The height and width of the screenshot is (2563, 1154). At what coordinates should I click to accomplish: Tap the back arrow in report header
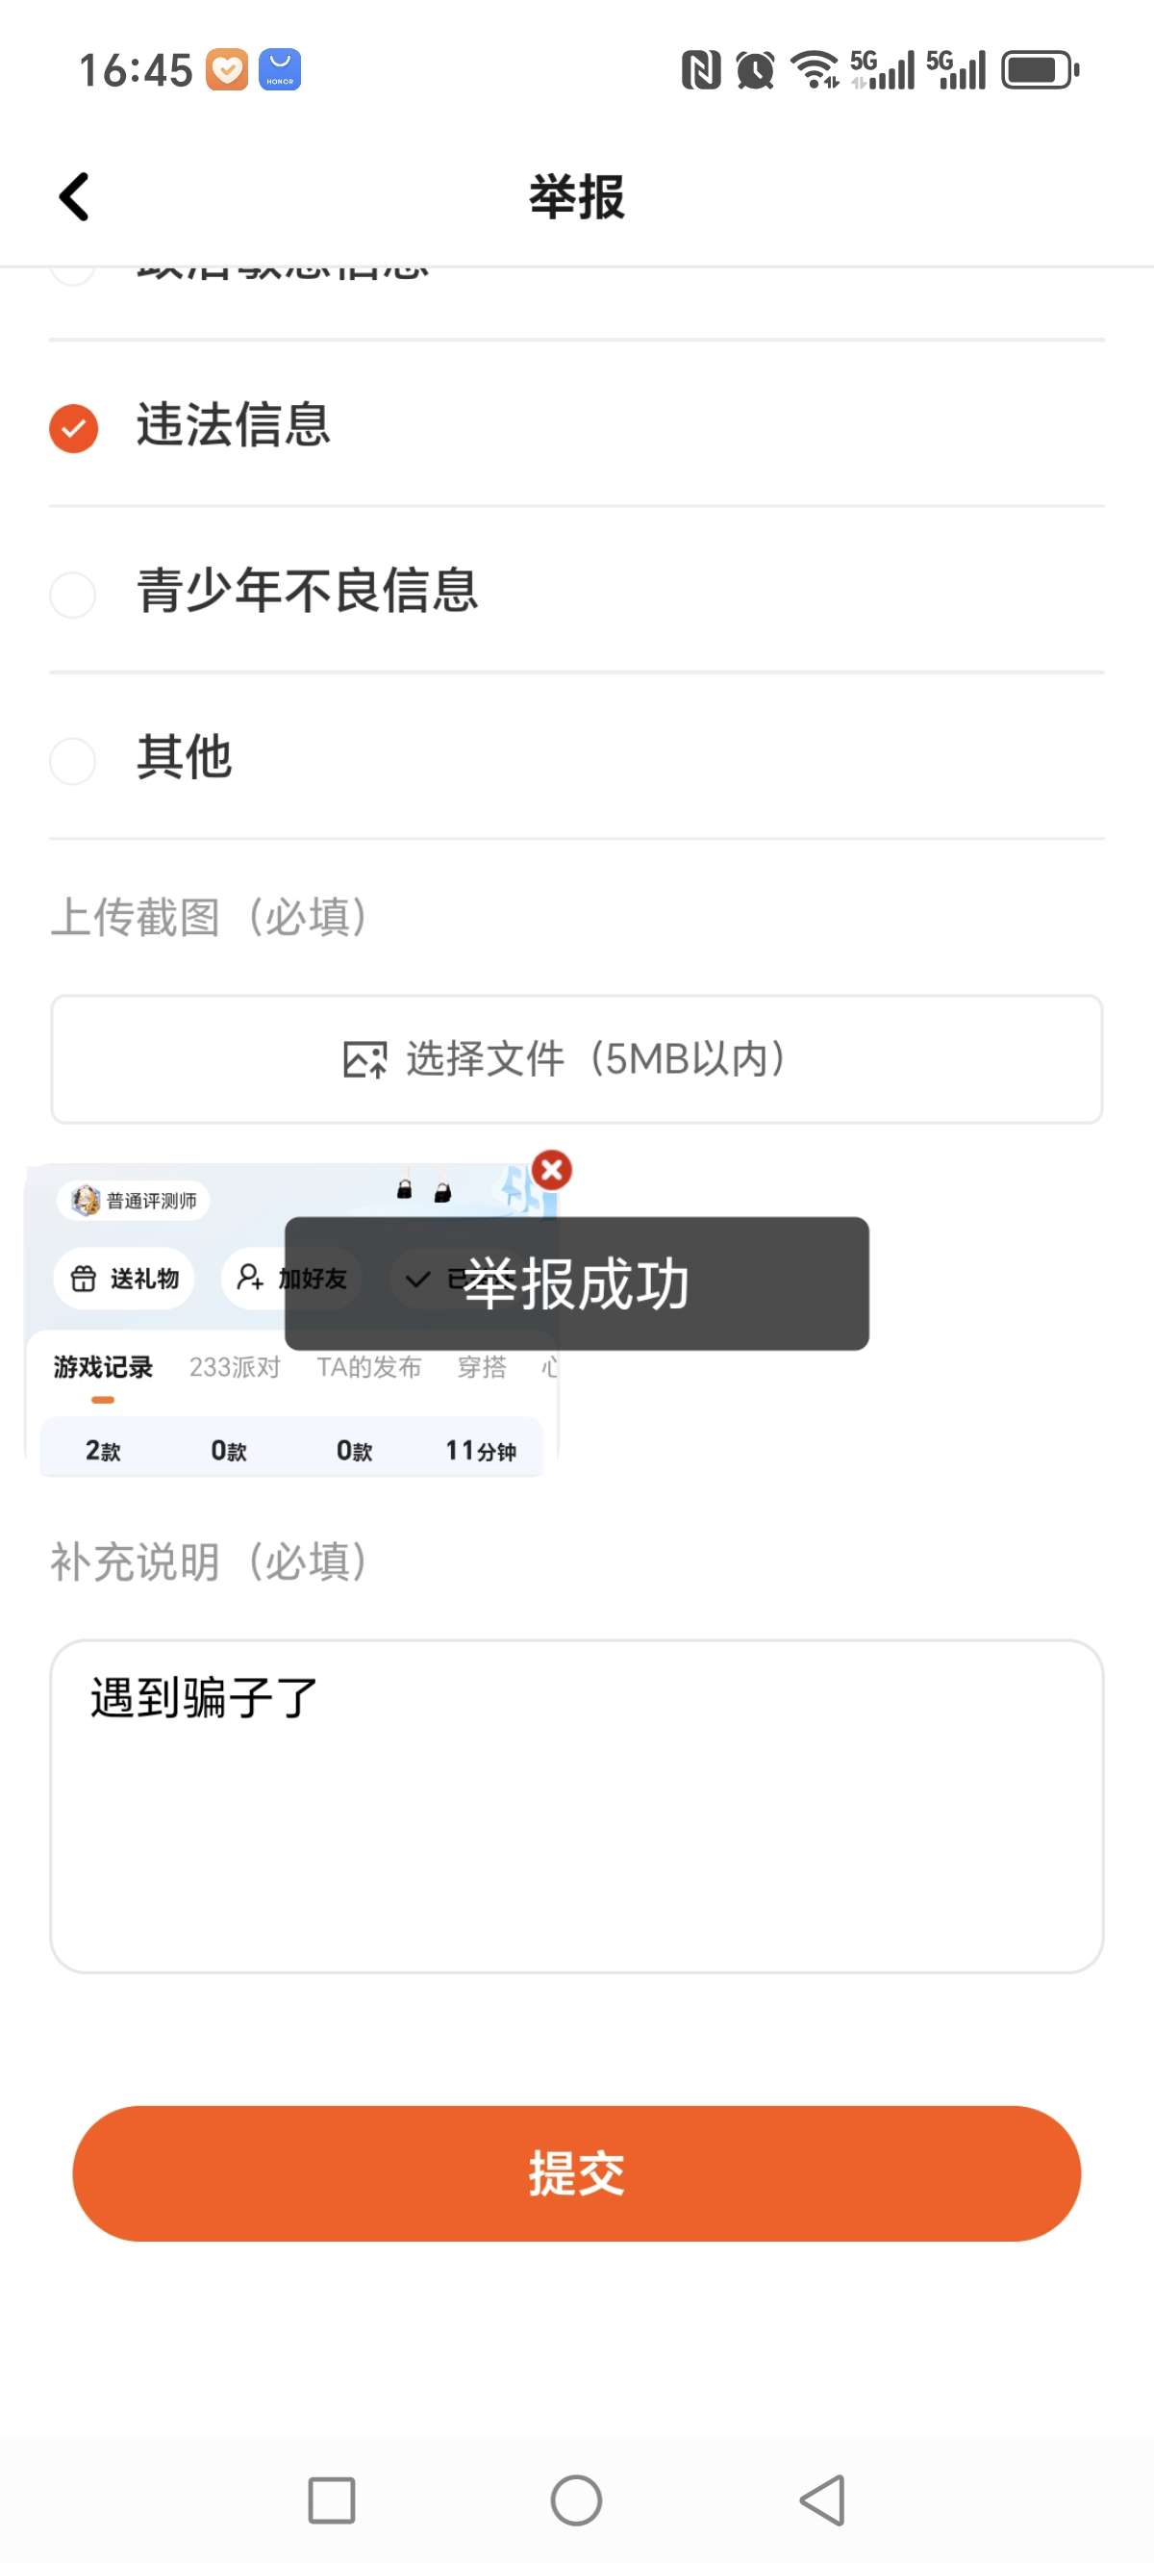point(75,197)
